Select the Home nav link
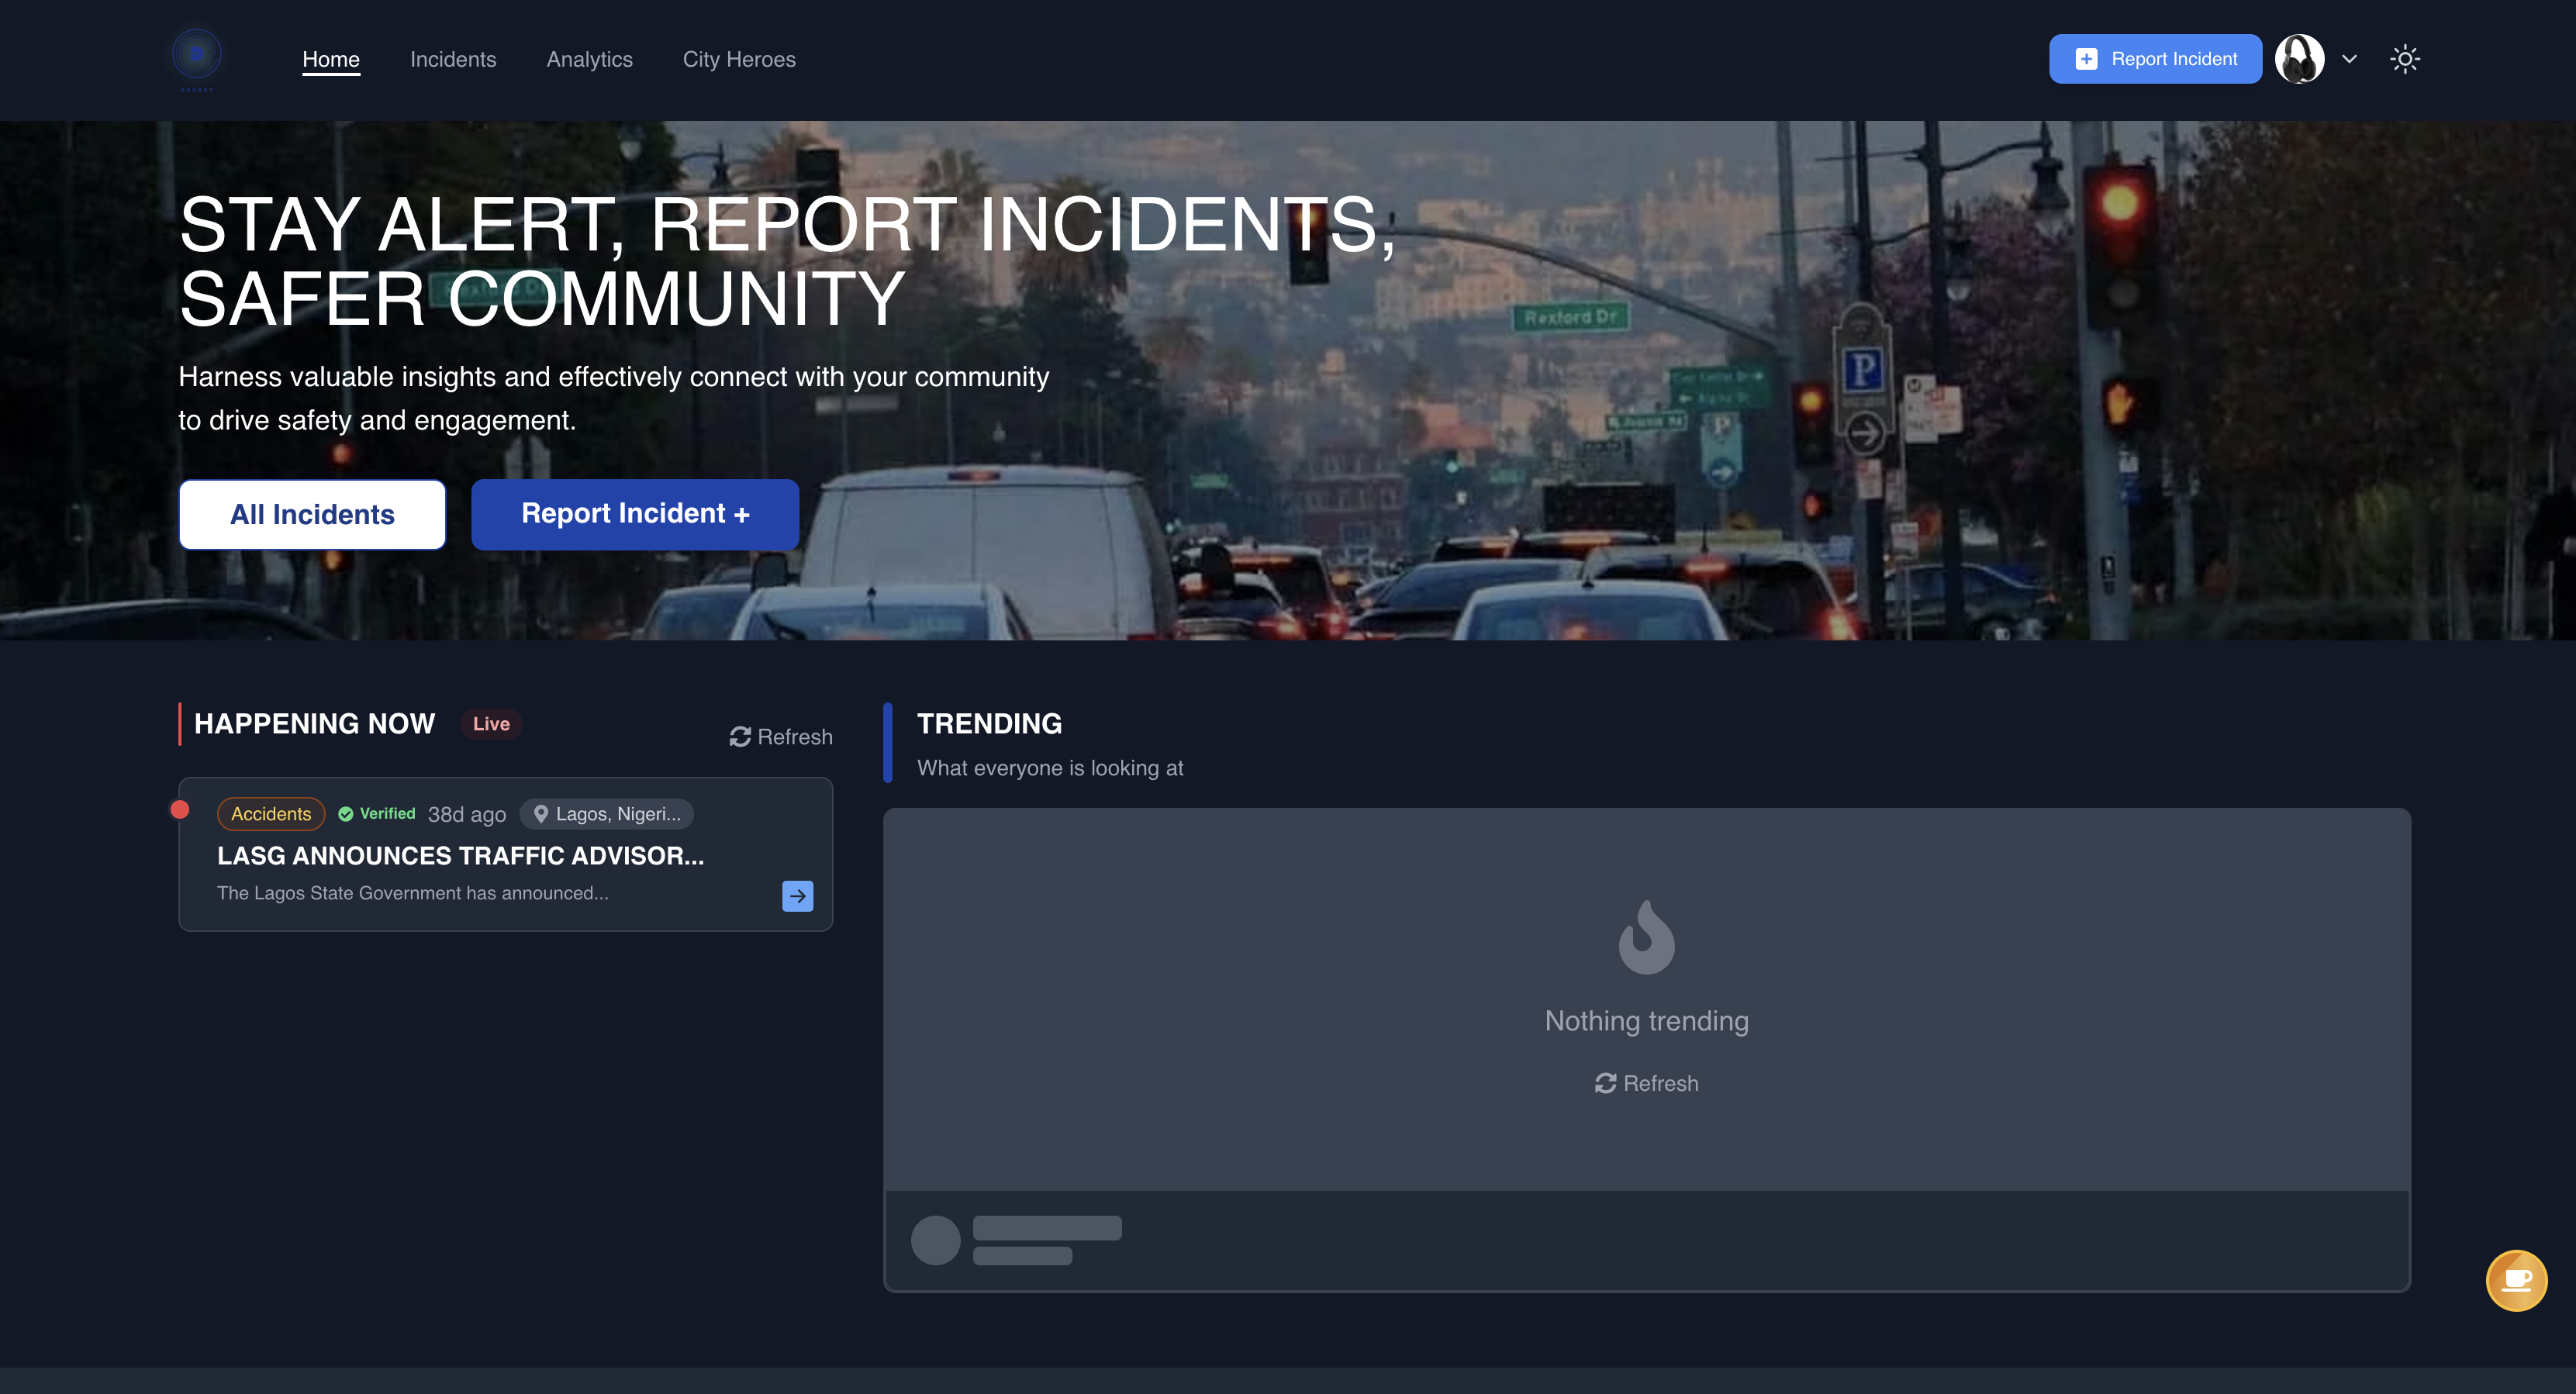The width and height of the screenshot is (2576, 1394). pos(331,59)
